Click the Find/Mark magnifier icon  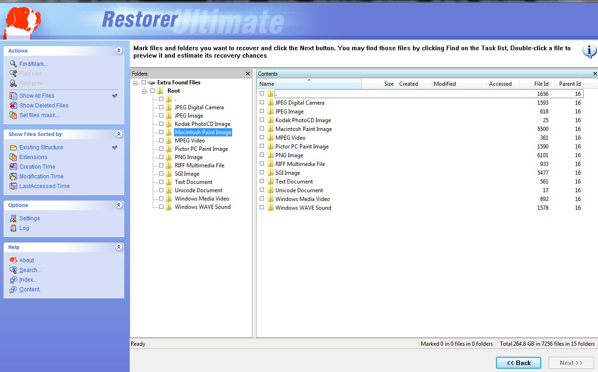[13, 64]
